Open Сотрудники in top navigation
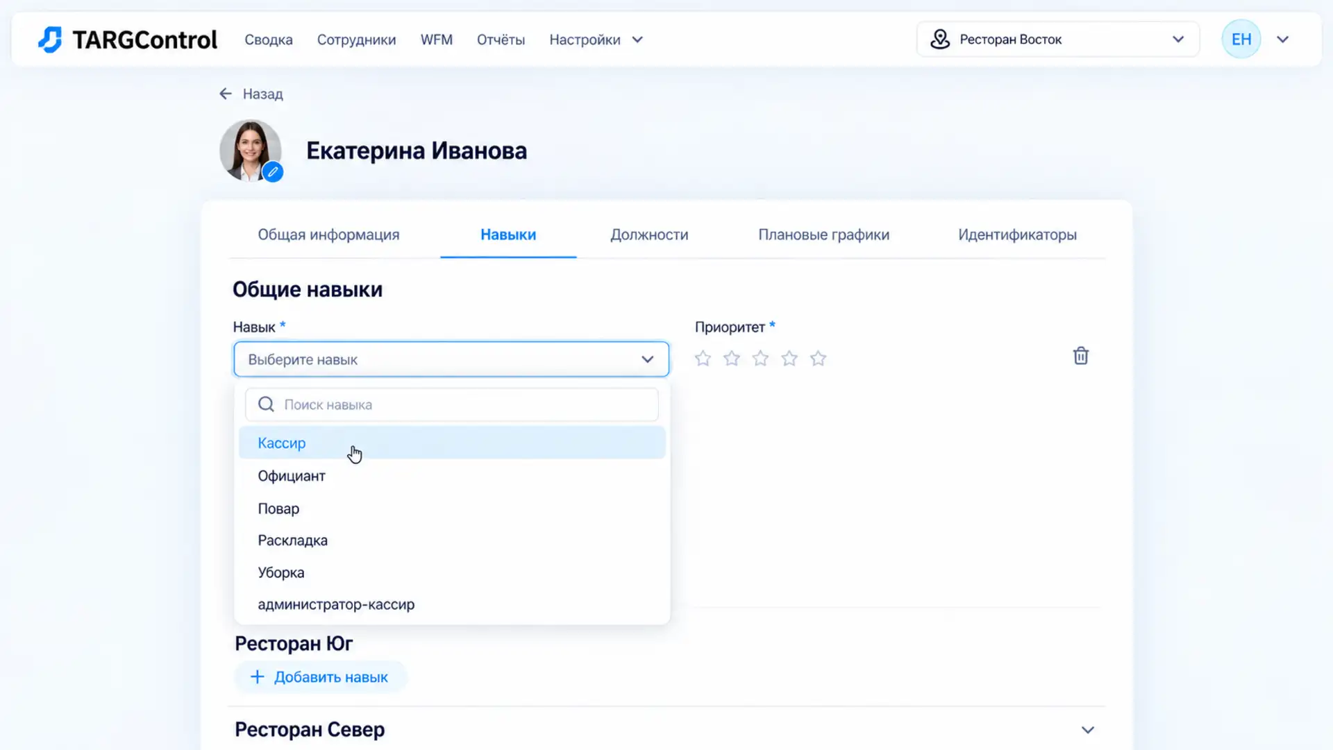This screenshot has width=1333, height=750. click(357, 40)
